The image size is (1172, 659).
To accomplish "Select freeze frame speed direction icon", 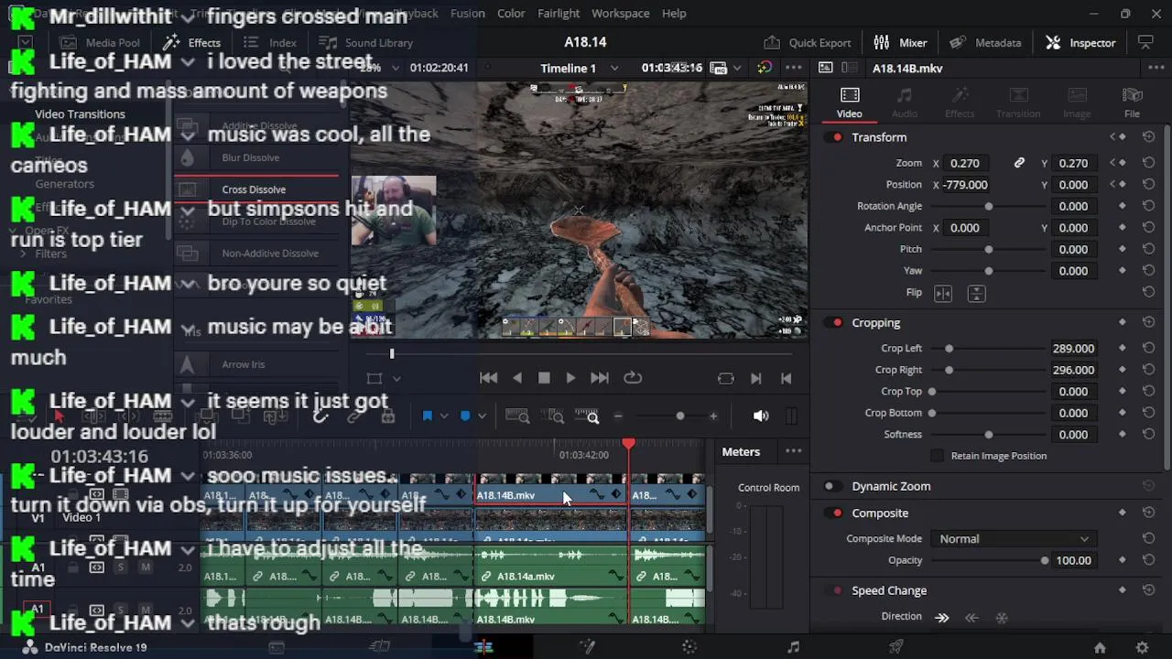I will pos(1002,618).
